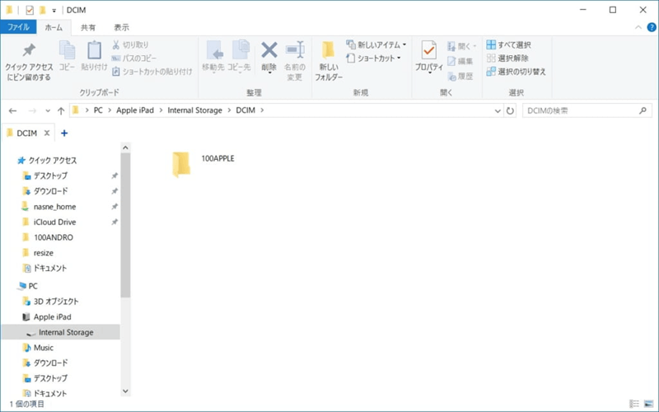Switch to the View (表示) ribbon tab

point(121,27)
